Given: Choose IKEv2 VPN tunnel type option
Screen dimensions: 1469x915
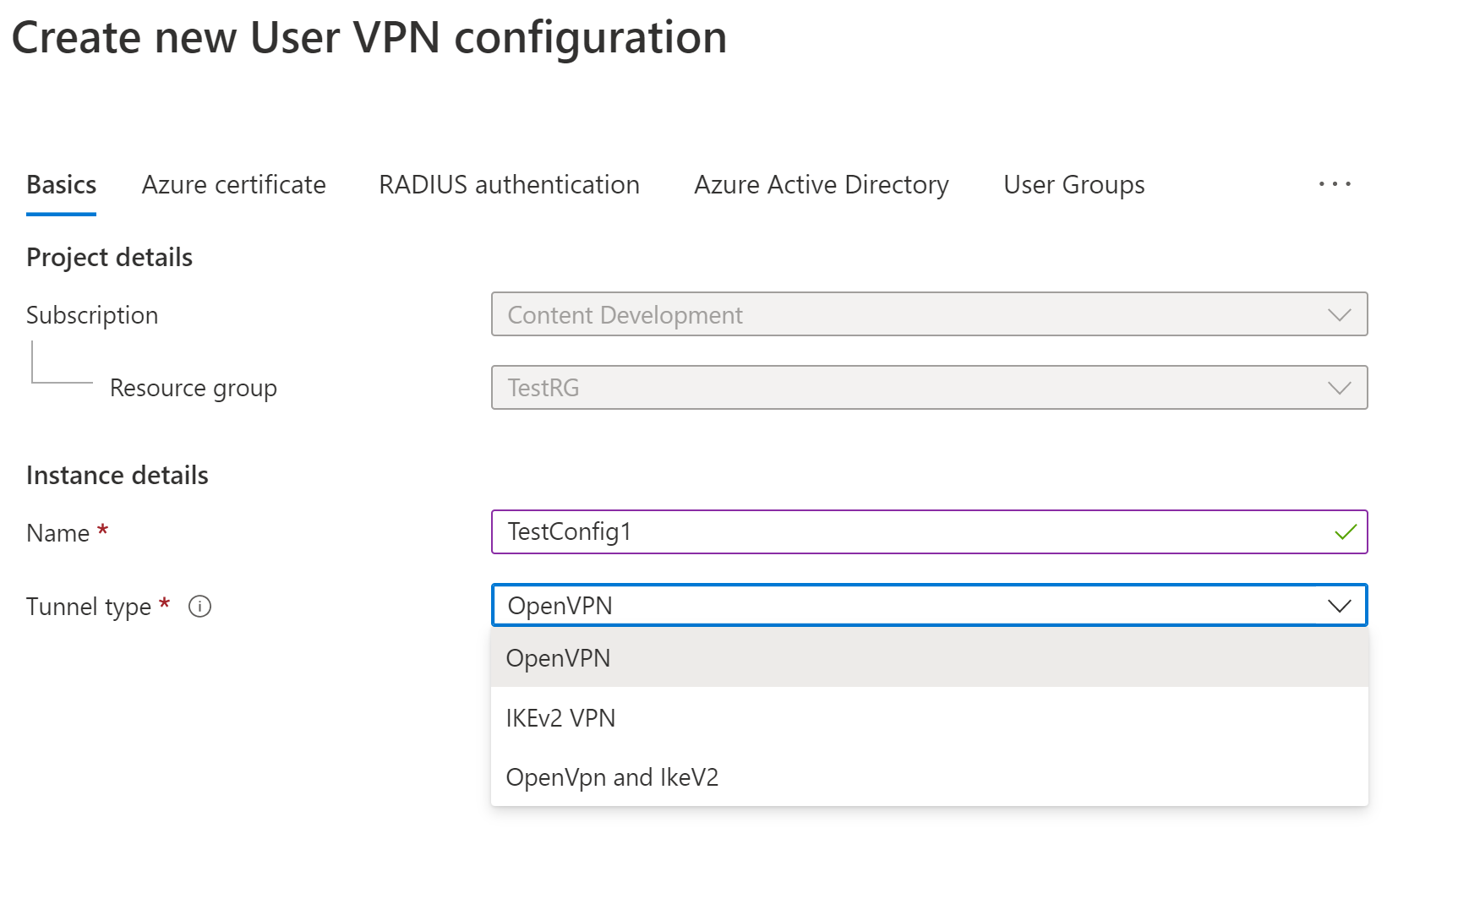Looking at the screenshot, I should [560, 718].
